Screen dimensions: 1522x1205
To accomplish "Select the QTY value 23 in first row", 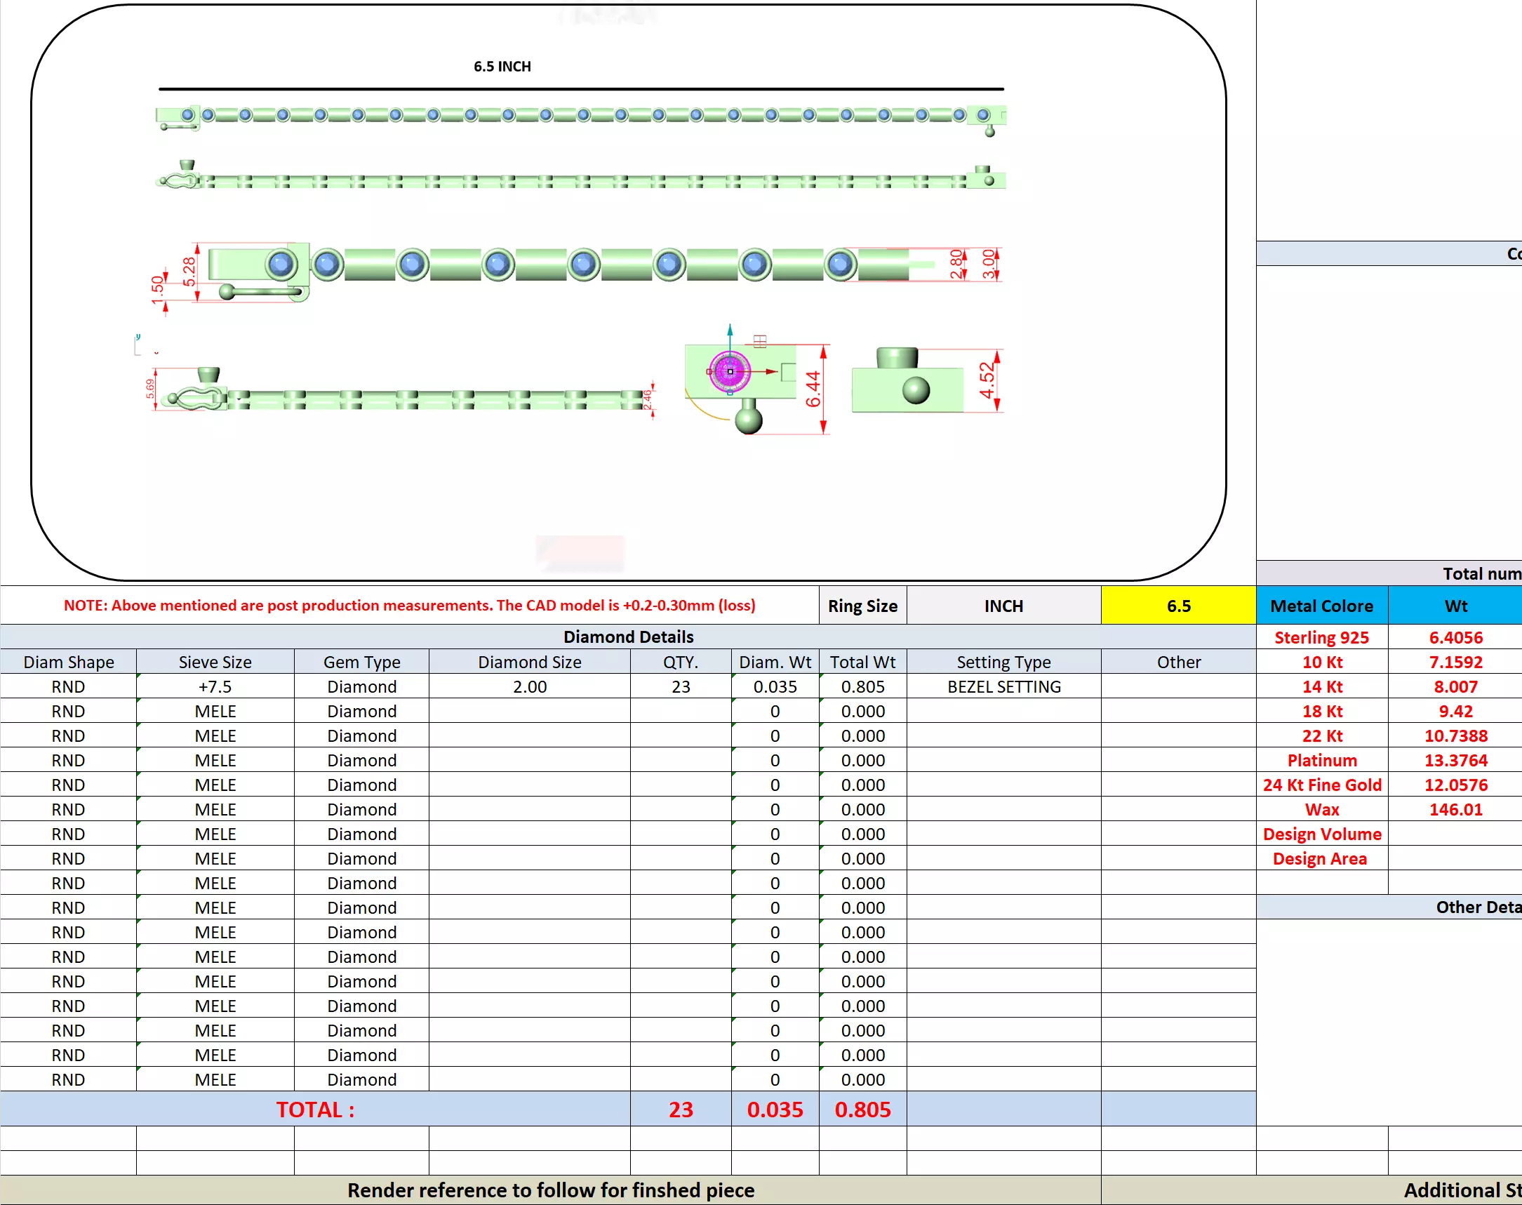I will 681,686.
